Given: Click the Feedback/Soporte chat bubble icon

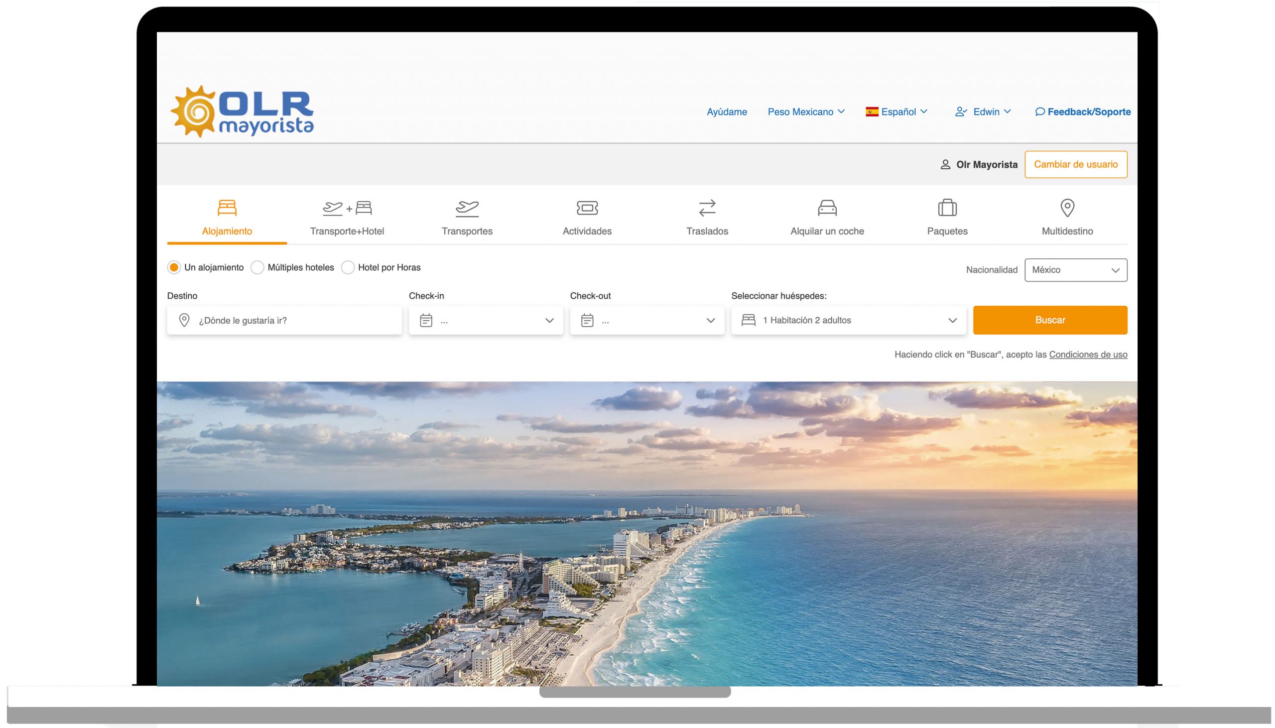Looking at the screenshot, I should (x=1040, y=112).
